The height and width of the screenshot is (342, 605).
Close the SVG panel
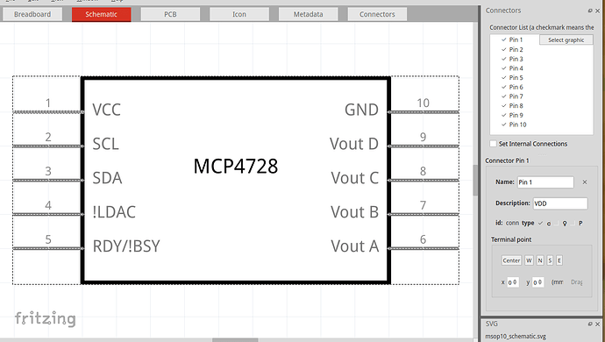(598, 324)
